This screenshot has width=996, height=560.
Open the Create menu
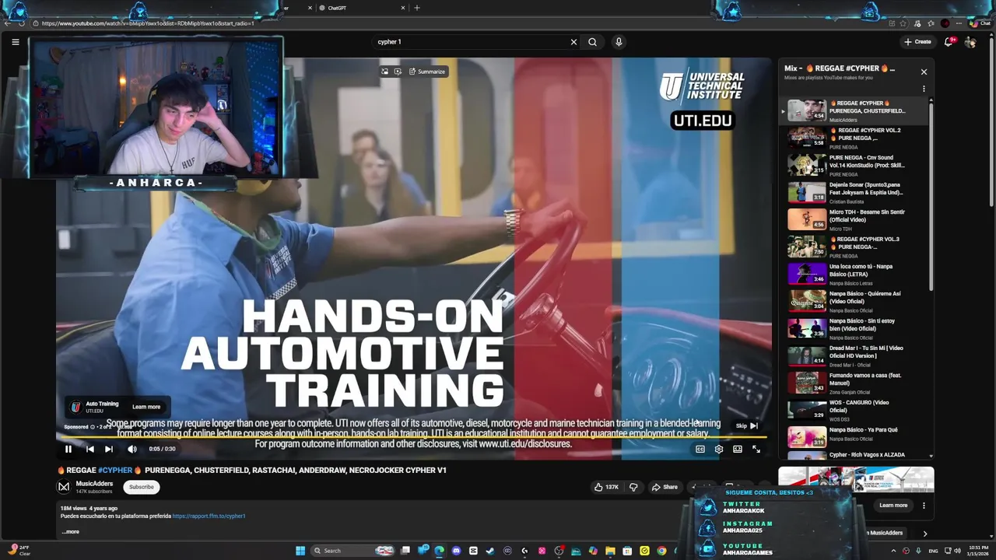coord(917,42)
